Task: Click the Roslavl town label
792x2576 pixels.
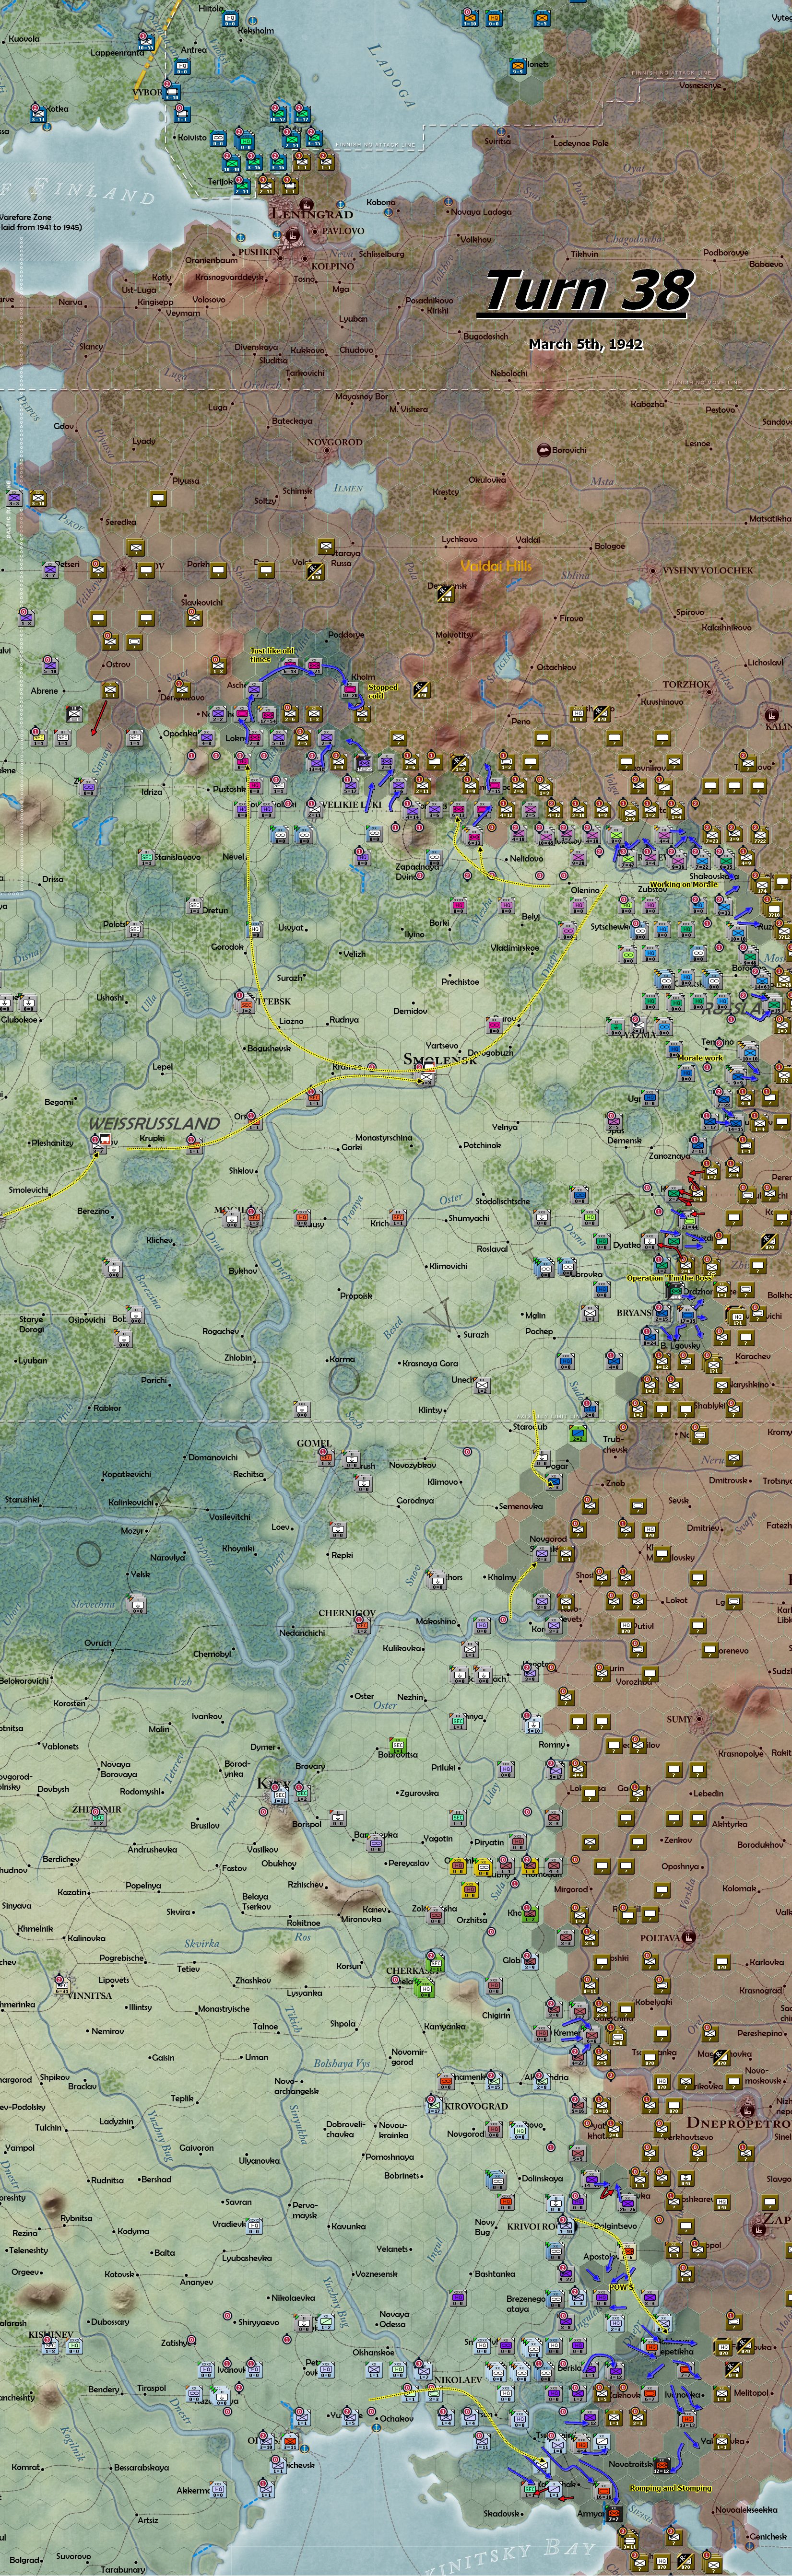Action: pyautogui.click(x=492, y=1249)
